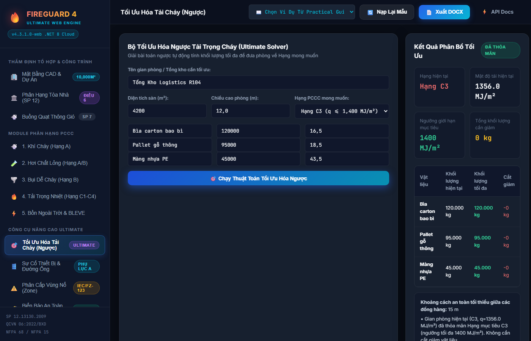Click the Diện tích sàn field 4200
Screen dimensions: 531x341
[167, 111]
